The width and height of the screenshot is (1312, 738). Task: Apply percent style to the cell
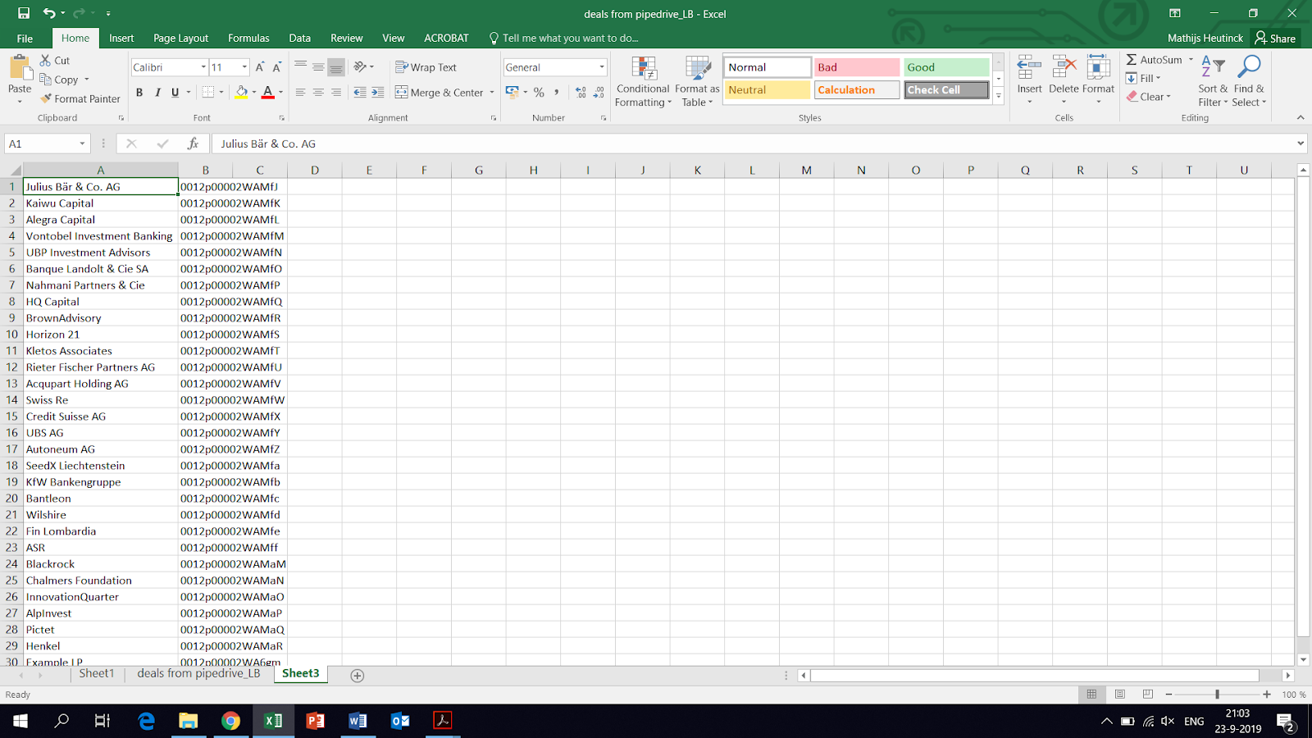539,93
